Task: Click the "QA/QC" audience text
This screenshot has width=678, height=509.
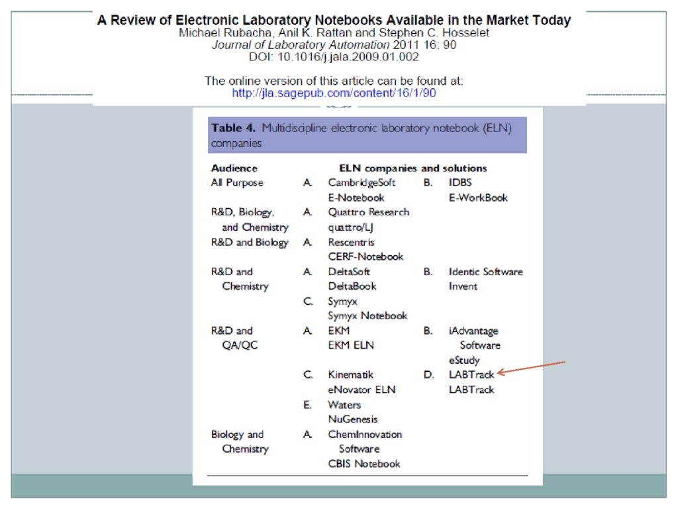Action: click(x=240, y=345)
